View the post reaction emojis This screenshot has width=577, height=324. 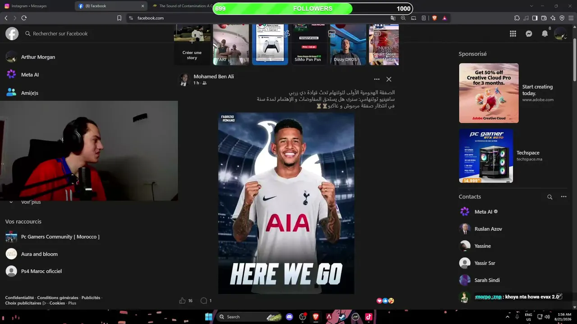tap(385, 301)
